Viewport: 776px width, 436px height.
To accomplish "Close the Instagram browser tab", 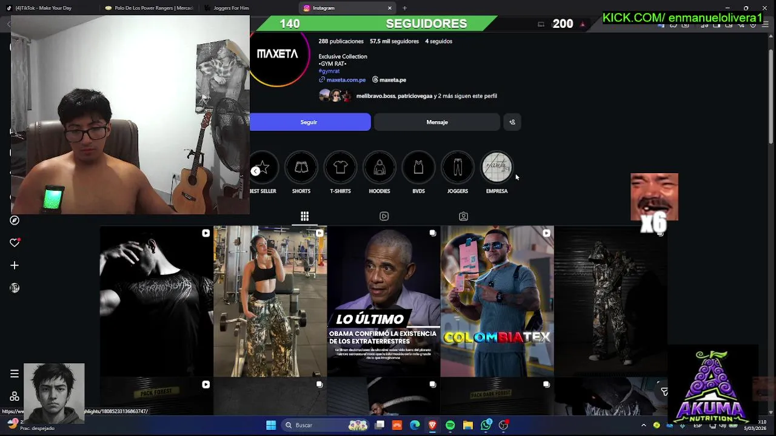I will click(x=390, y=8).
